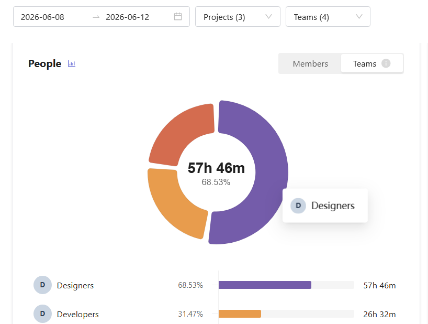The image size is (428, 324).
Task: Click the chevron on Teams (4) dropdown
Action: [x=359, y=17]
